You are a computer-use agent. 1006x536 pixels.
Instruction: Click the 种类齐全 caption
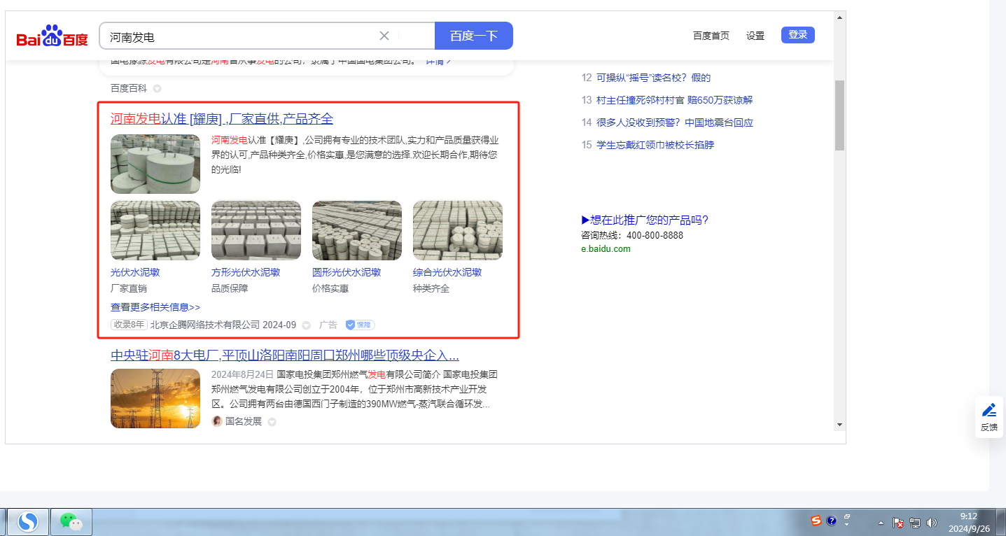point(431,288)
